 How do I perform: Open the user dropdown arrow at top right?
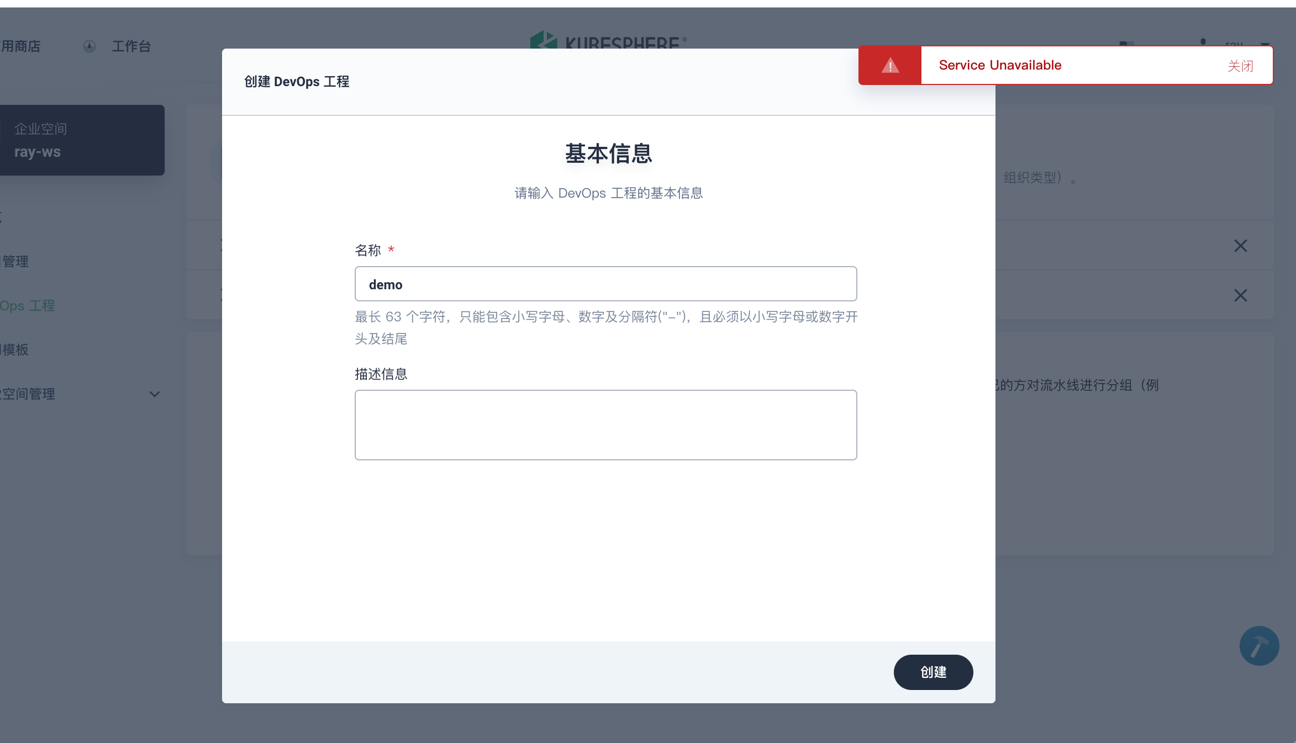pyautogui.click(x=1265, y=45)
